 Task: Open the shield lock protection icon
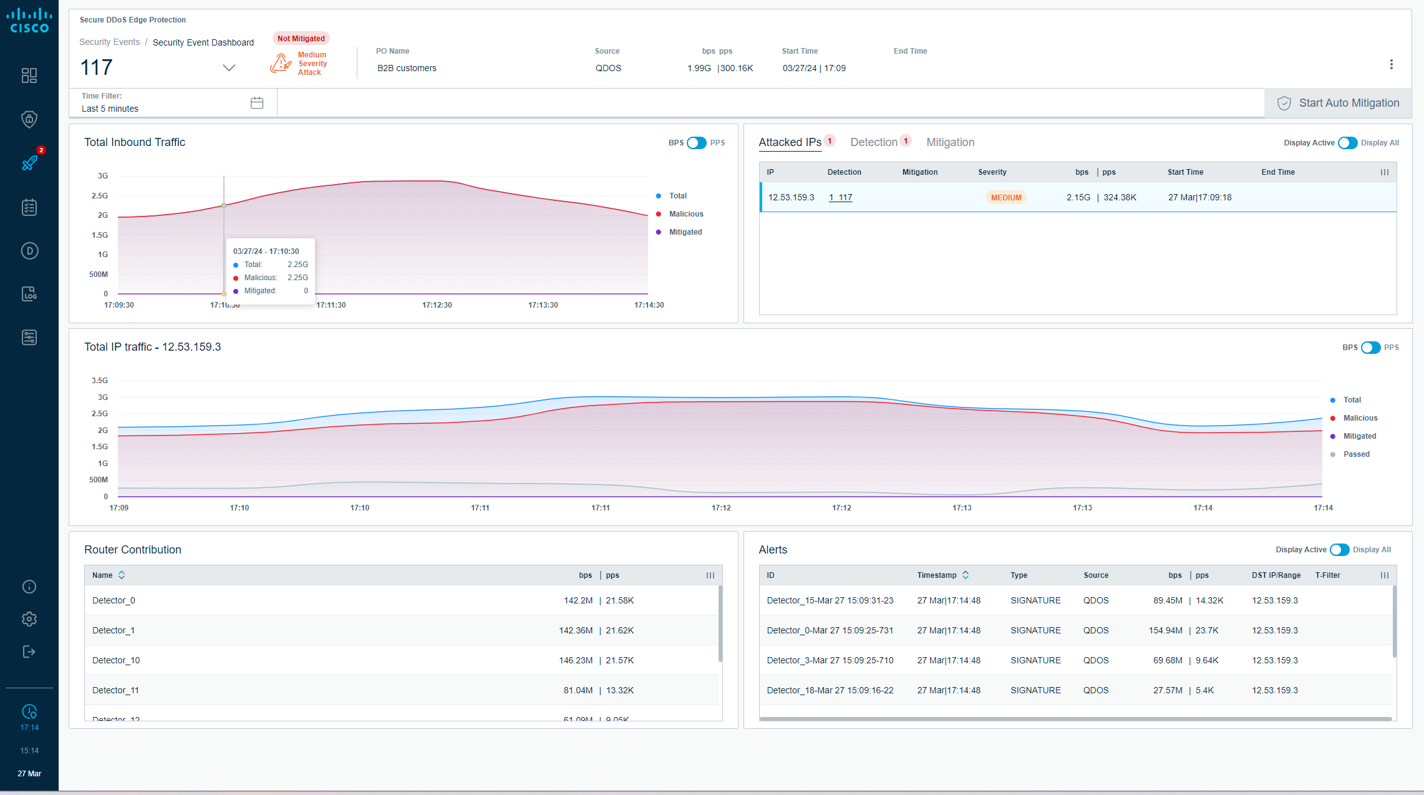29,119
